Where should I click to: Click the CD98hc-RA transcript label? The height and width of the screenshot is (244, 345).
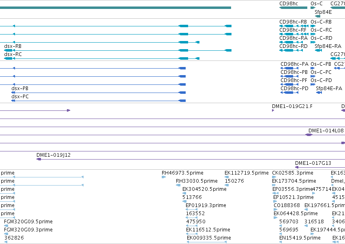click(294, 38)
